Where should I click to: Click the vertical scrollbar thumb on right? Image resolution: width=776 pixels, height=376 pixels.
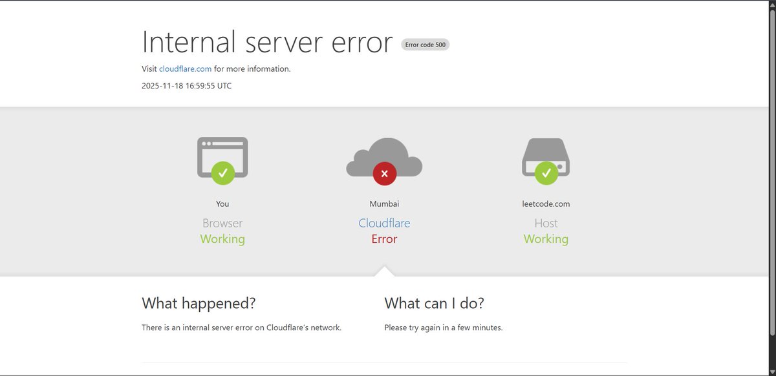pyautogui.click(x=771, y=174)
